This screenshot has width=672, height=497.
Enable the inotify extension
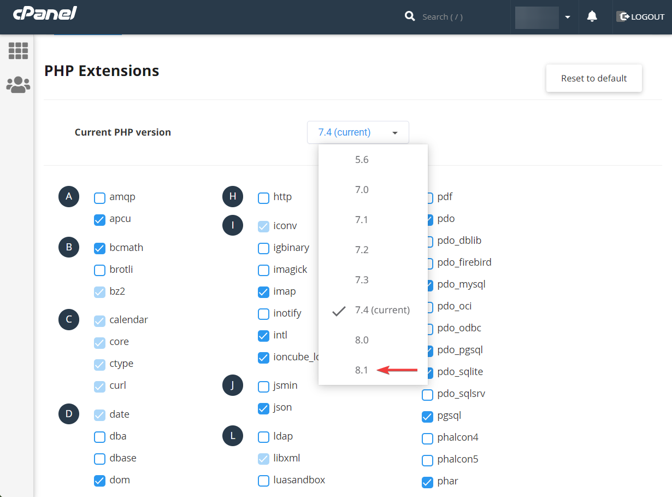(x=263, y=314)
